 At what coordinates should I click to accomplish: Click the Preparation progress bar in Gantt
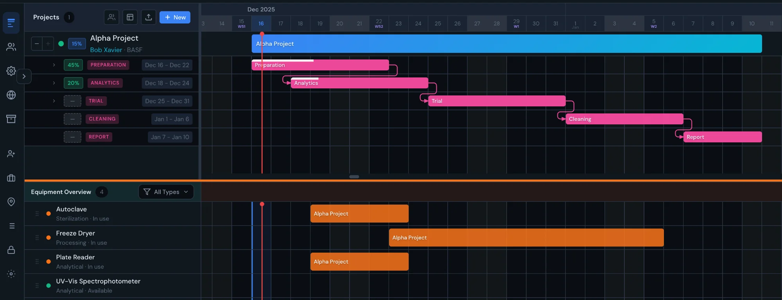320,65
